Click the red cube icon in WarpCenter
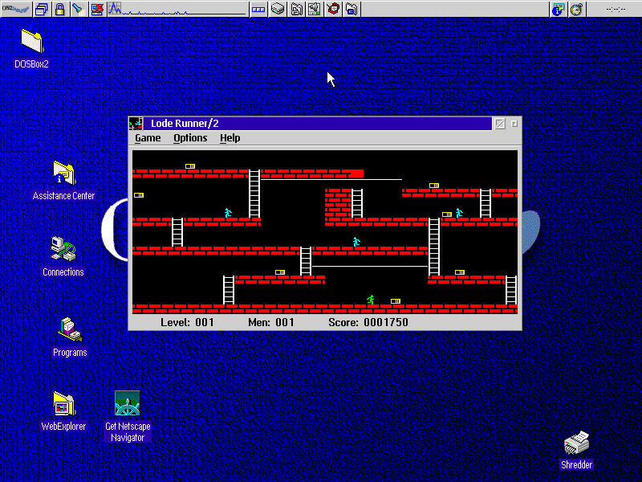 click(x=333, y=9)
